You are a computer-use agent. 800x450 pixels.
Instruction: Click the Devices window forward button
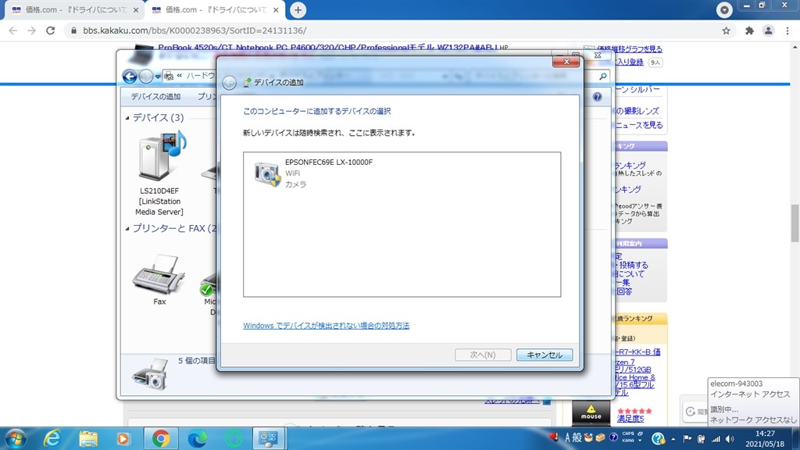tap(146, 77)
